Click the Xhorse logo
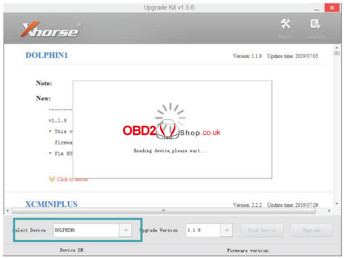The height and width of the screenshot is (258, 344). pyautogui.click(x=51, y=30)
